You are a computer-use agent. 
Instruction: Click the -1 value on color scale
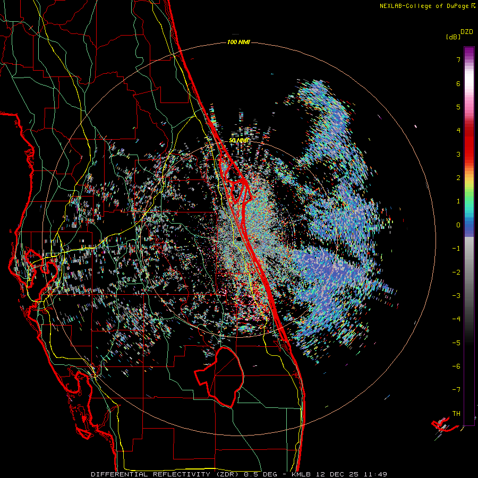tap(456, 249)
